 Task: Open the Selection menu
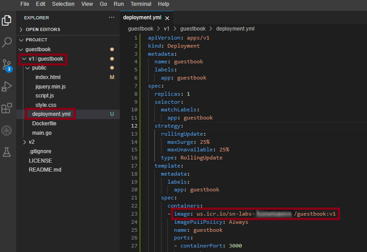coord(63,4)
